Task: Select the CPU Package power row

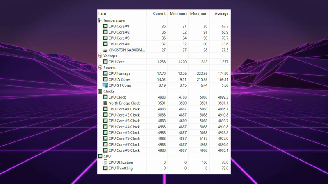Action: point(119,74)
